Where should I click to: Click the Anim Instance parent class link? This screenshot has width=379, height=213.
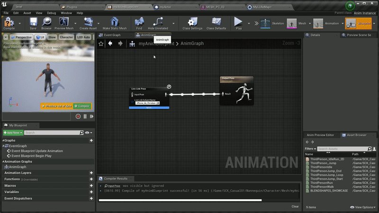tap(365, 13)
